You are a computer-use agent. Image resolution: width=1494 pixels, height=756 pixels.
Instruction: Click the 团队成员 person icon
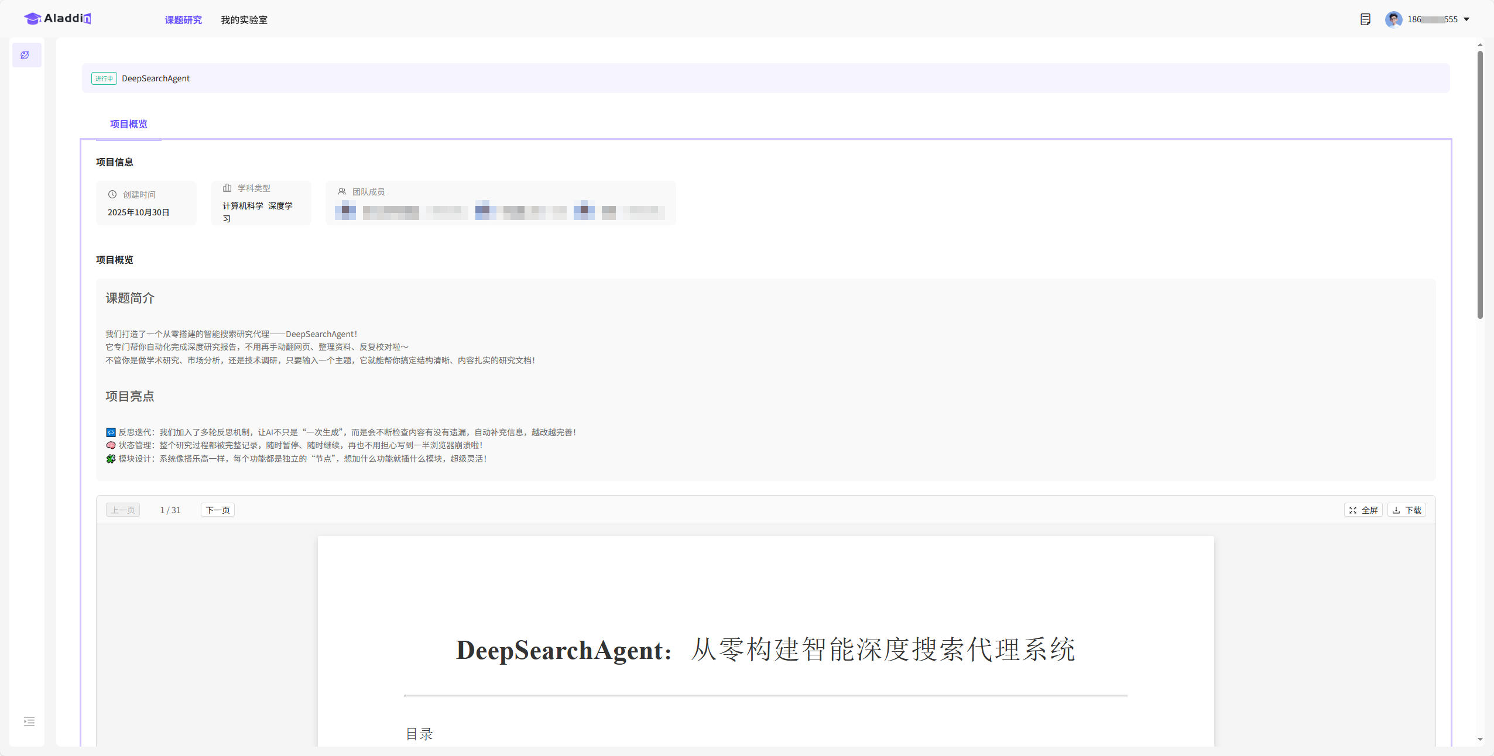342,191
